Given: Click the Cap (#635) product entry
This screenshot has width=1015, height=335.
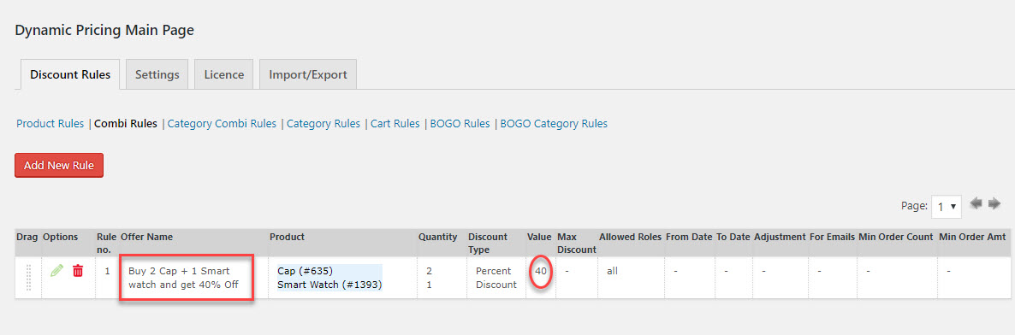Looking at the screenshot, I should coord(305,271).
